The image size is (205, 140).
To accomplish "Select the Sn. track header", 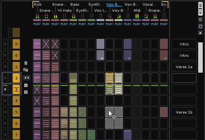I will (164, 4).
